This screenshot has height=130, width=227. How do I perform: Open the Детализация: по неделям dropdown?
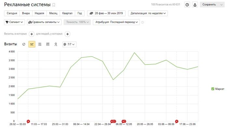coord(148,13)
